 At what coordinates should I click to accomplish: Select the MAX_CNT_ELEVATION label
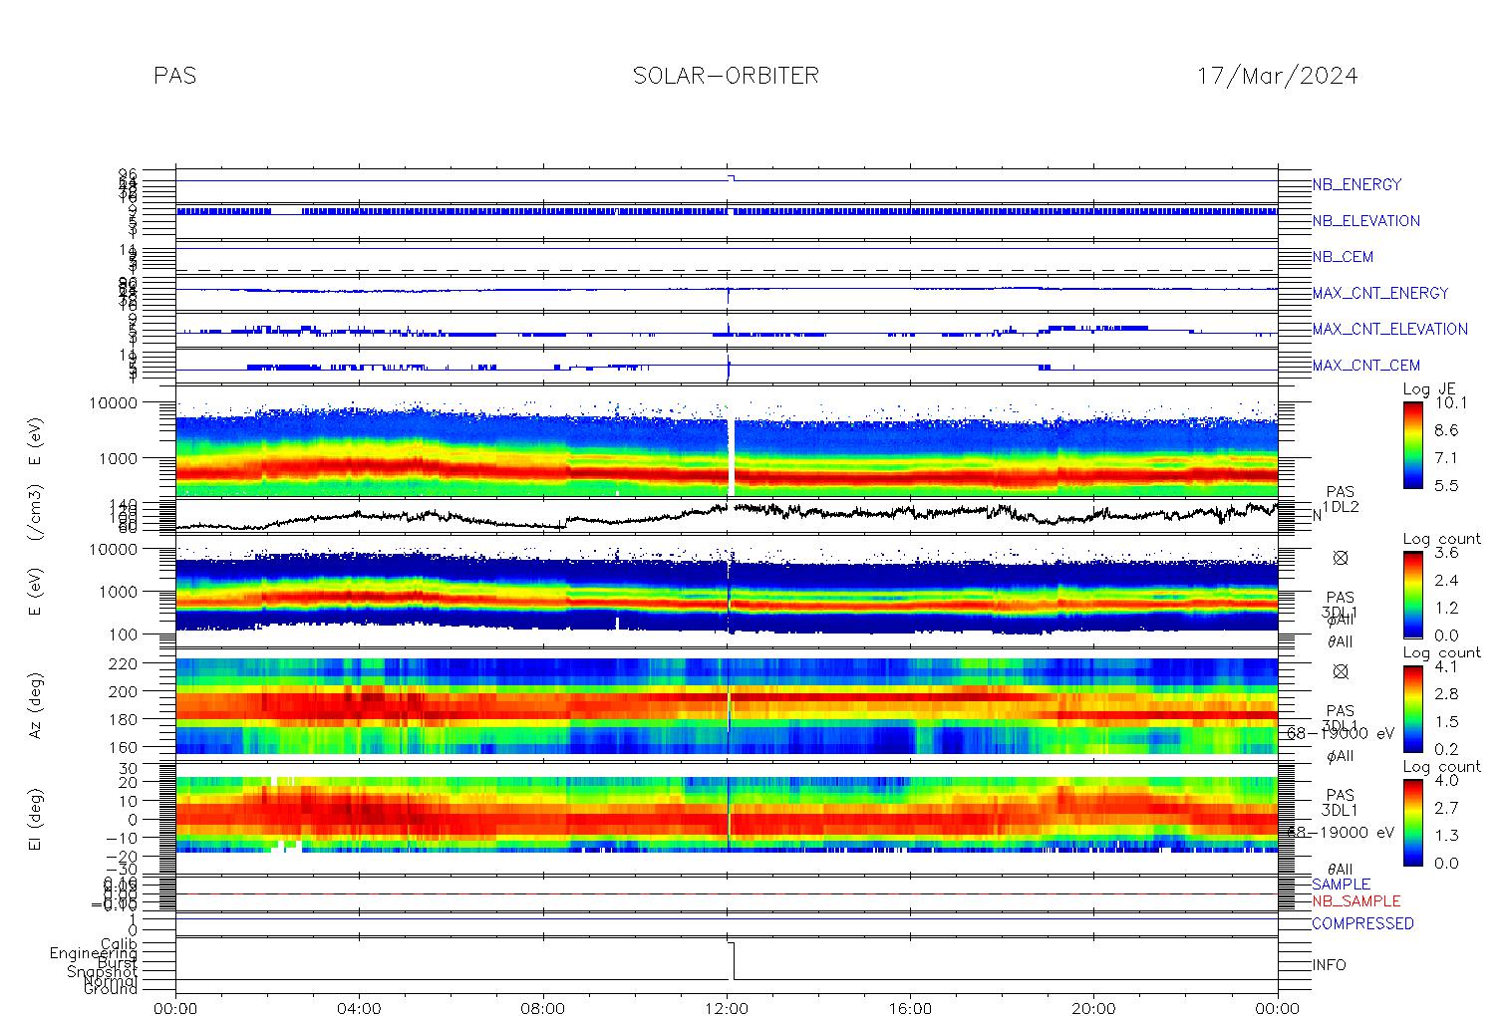[x=1389, y=329]
